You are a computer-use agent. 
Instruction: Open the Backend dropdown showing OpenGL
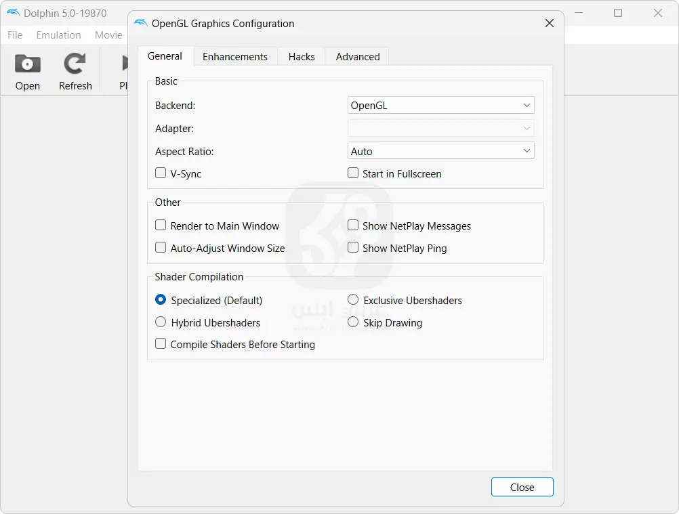coord(440,106)
